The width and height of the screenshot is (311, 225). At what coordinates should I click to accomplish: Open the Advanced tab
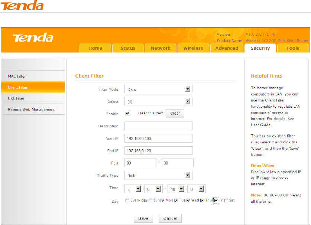[227, 48]
